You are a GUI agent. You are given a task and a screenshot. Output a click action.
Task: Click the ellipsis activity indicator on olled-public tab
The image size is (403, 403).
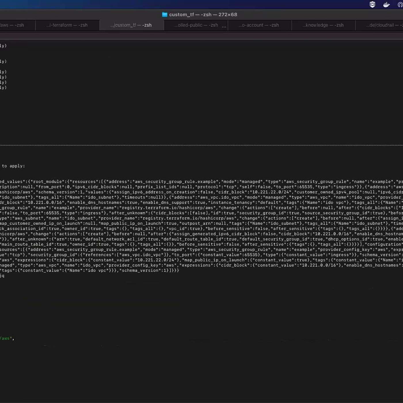pyautogui.click(x=224, y=26)
